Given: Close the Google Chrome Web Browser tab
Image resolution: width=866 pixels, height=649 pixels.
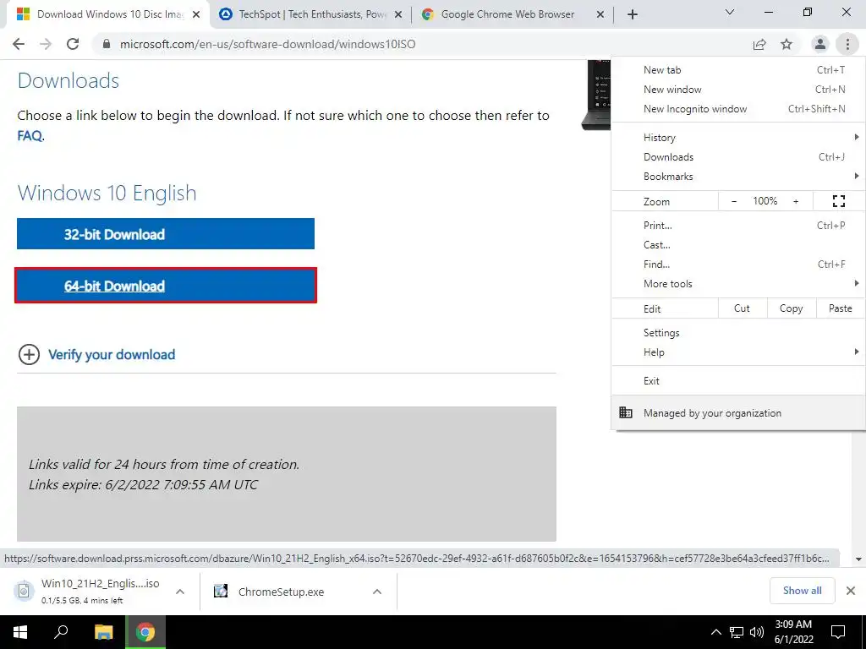Looking at the screenshot, I should coord(600,14).
